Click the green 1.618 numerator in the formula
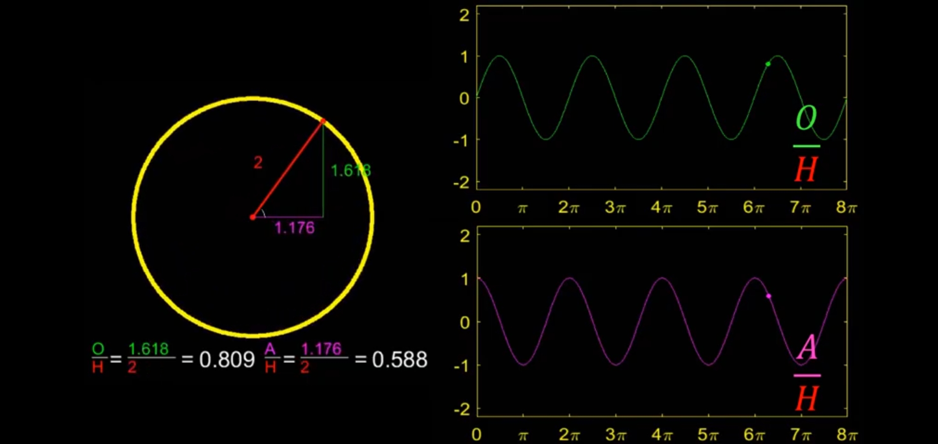 [149, 349]
